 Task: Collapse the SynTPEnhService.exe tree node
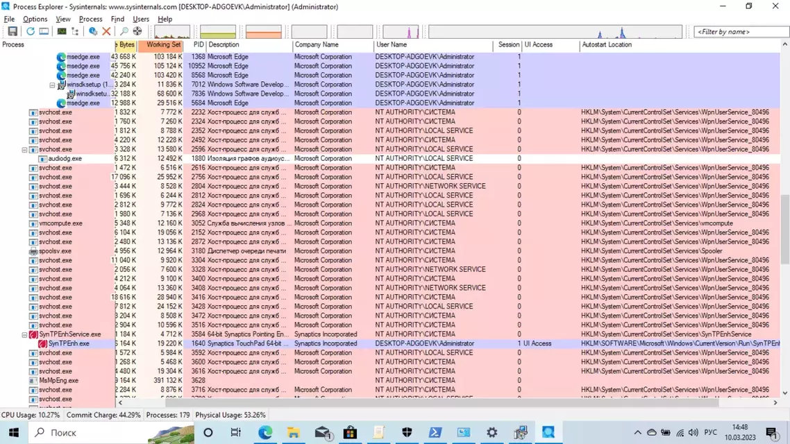[24, 335]
